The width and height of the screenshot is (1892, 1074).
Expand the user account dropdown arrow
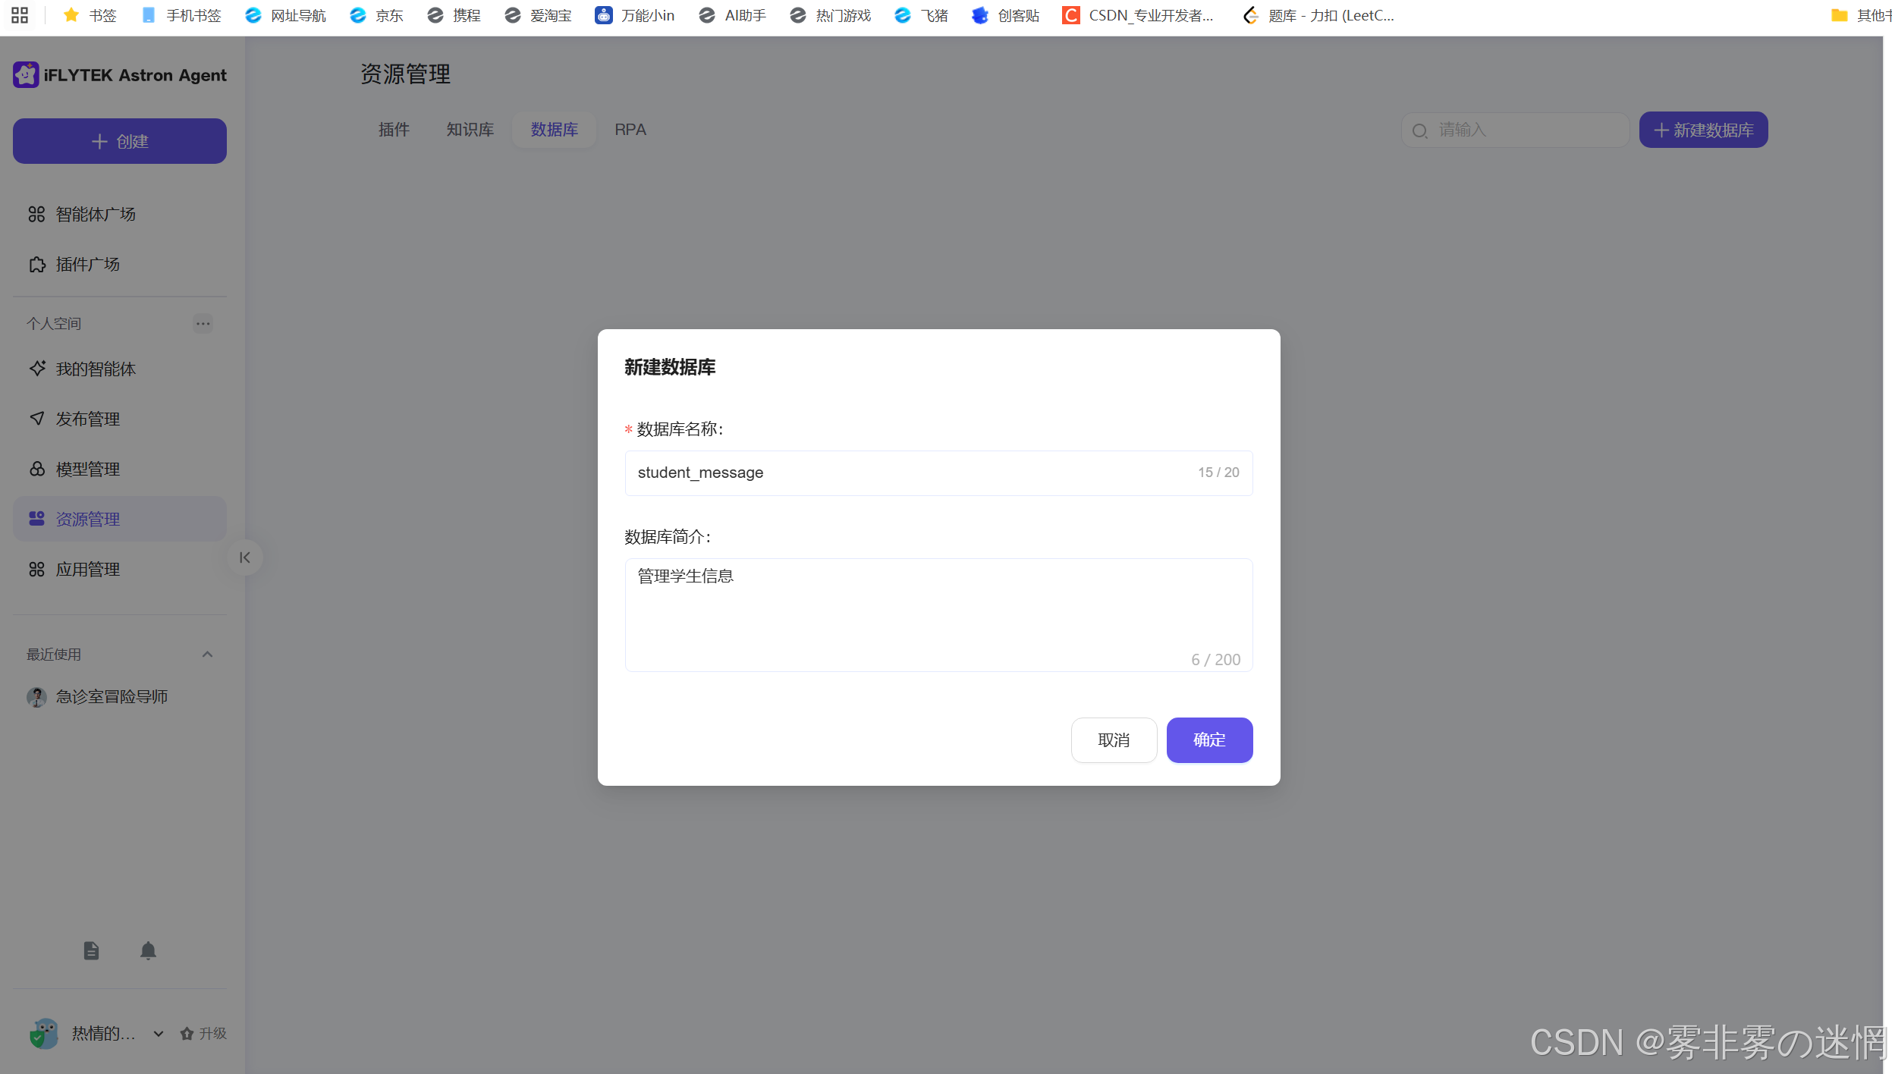pyautogui.click(x=158, y=1033)
